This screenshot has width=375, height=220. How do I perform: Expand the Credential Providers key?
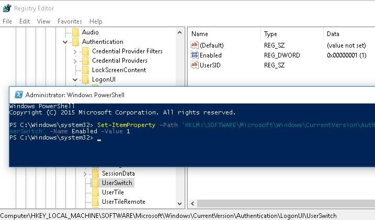click(x=75, y=61)
